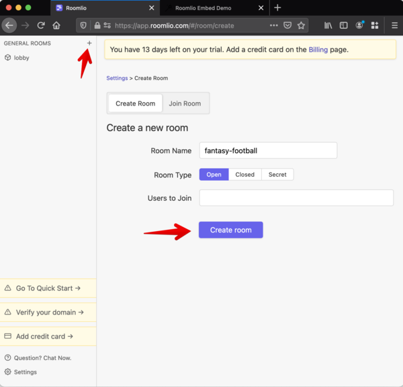Image resolution: width=403 pixels, height=387 pixels.
Task: Go to the browser home page icon
Action: [56, 26]
